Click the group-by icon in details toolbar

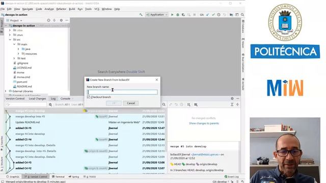pos(189,105)
